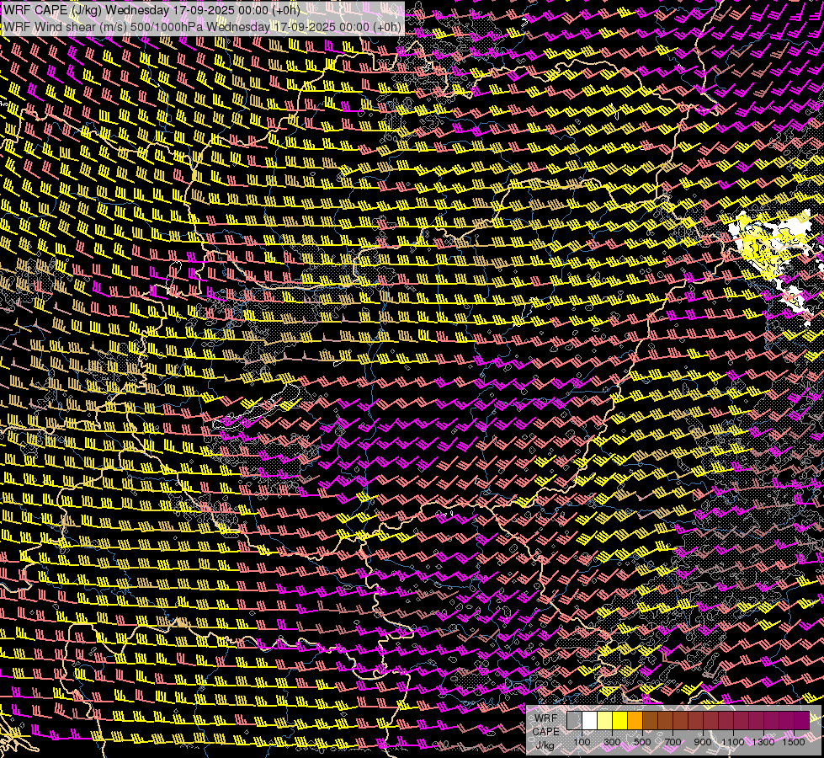Pick the pale yellow CAPE legend swatch
The width and height of the screenshot is (824, 758).
pyautogui.click(x=604, y=721)
